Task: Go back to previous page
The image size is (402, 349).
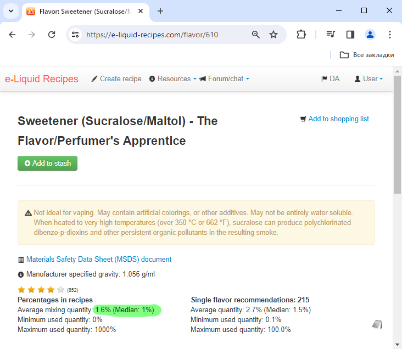Action: point(12,35)
